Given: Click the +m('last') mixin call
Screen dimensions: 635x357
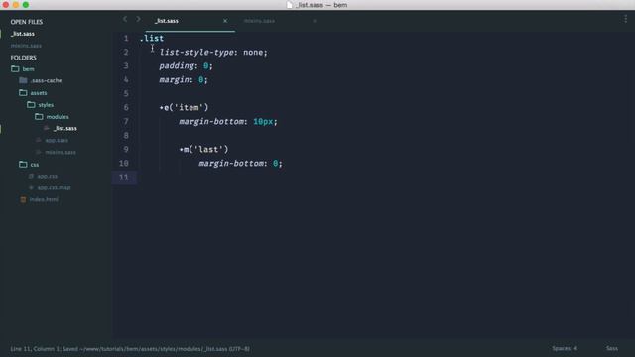Looking at the screenshot, I should tap(203, 150).
